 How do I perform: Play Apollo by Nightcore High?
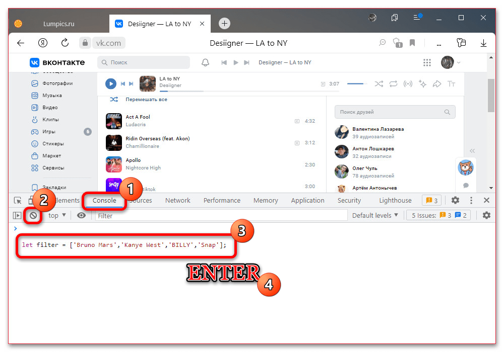[x=211, y=164]
